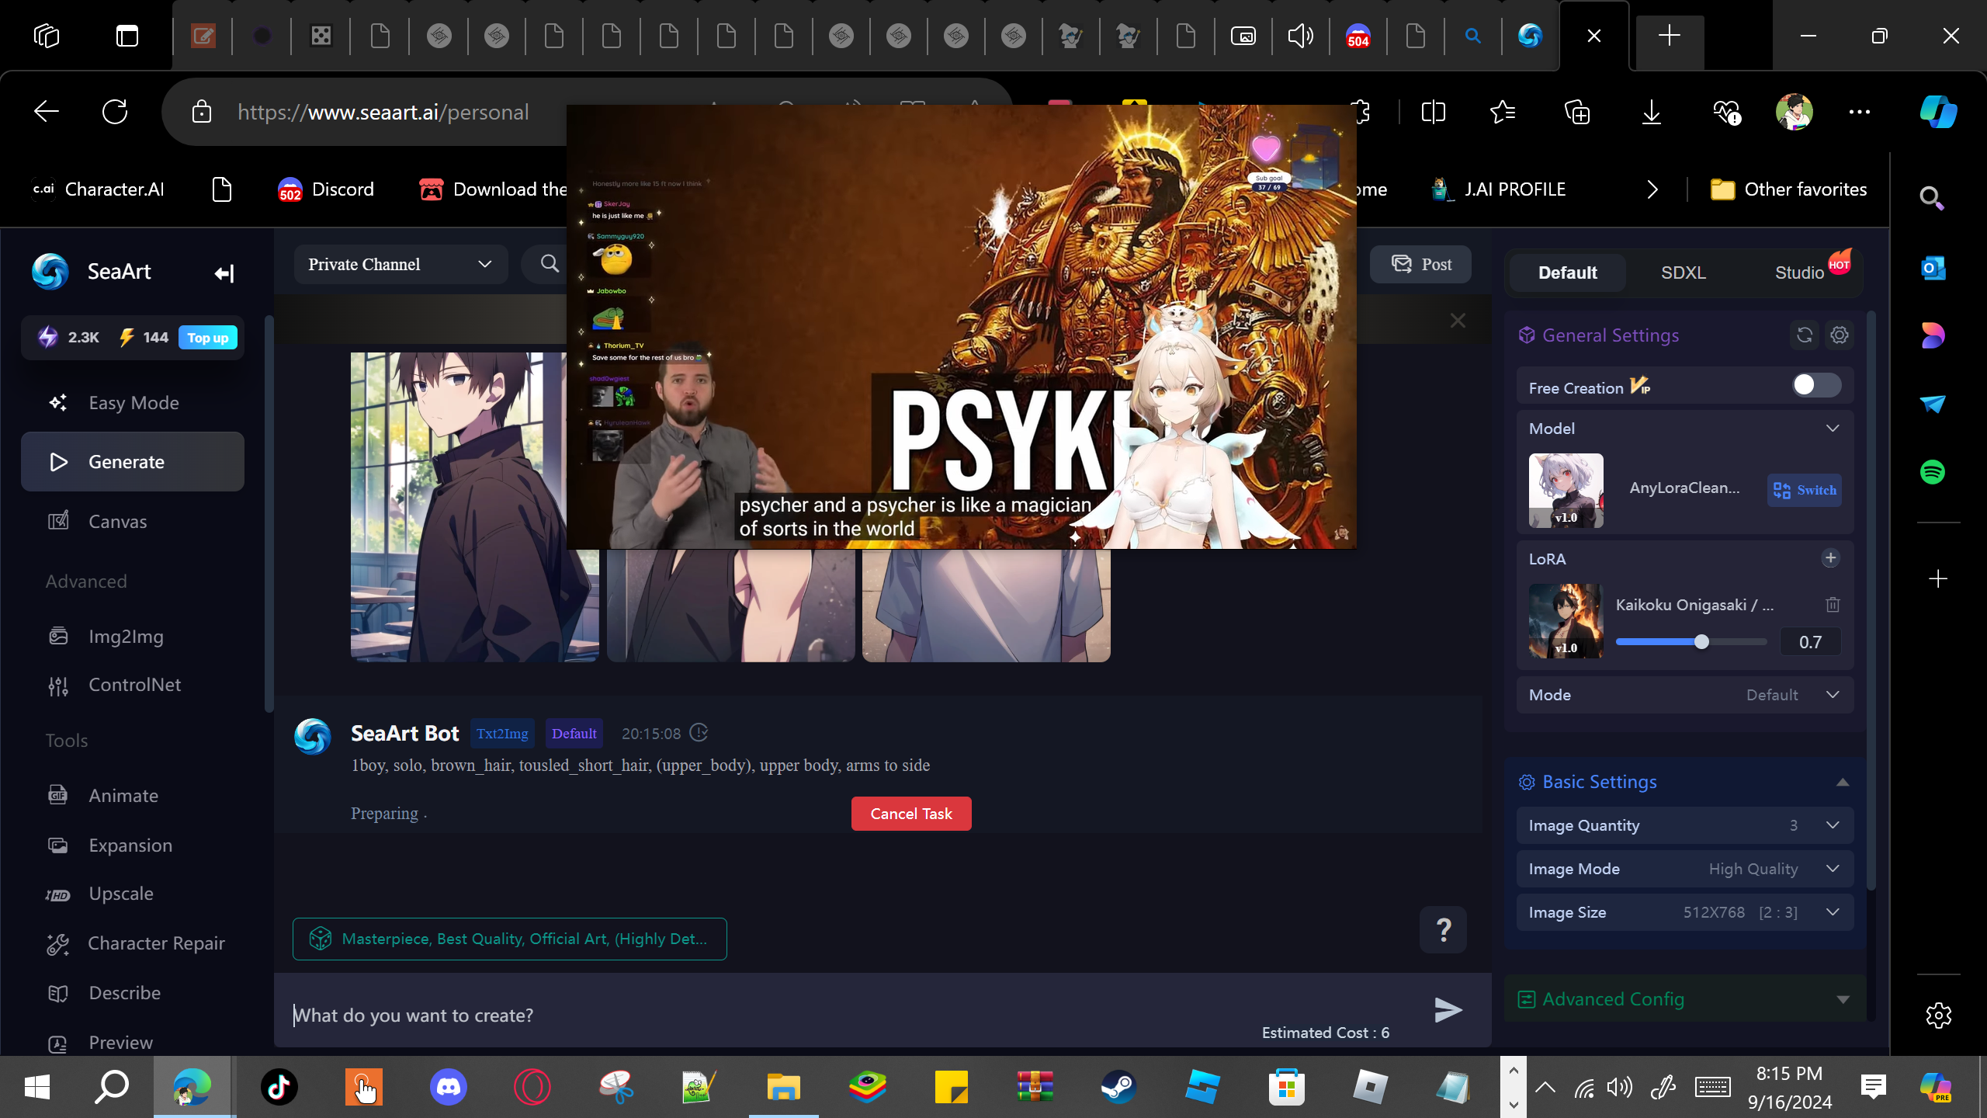Open the Private Channel dropdown
The width and height of the screenshot is (1987, 1118).
(x=401, y=265)
